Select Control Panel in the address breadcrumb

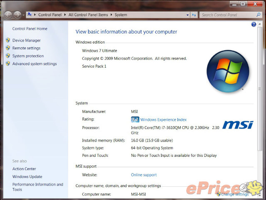click(x=50, y=15)
